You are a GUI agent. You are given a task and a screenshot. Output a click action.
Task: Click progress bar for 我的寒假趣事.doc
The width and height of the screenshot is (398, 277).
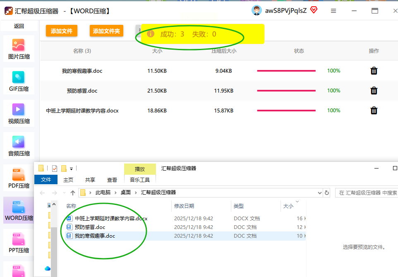coord(286,71)
